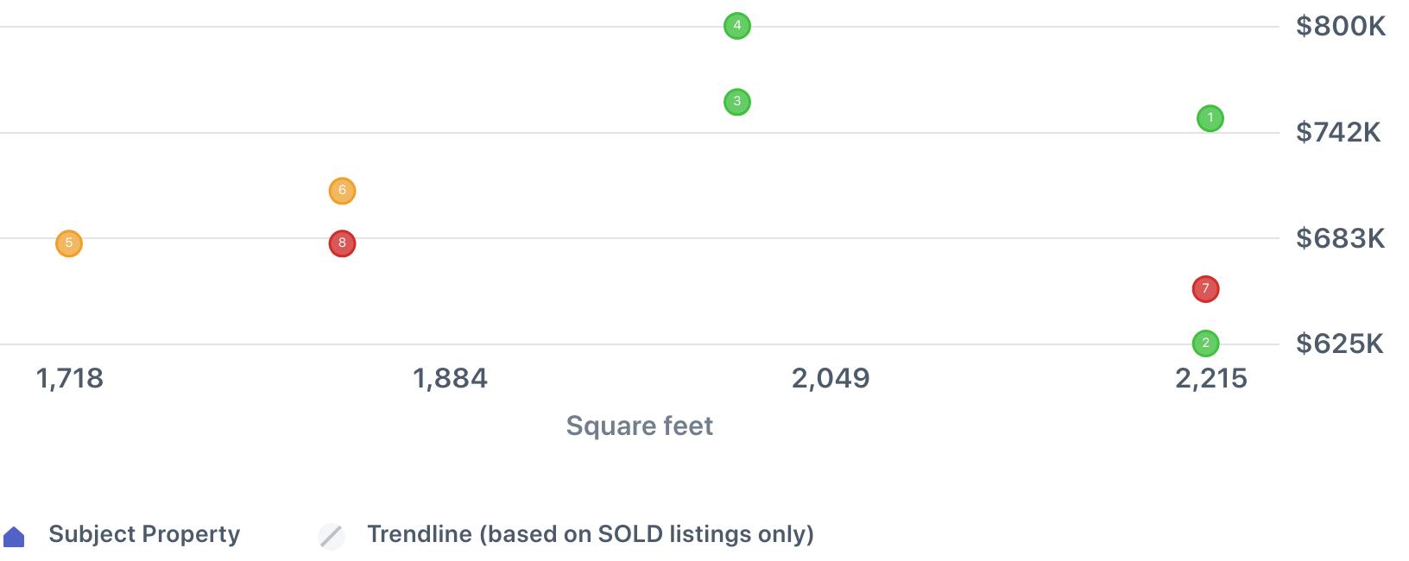Image resolution: width=1409 pixels, height=561 pixels.
Task: Click orange marker number 5
Action: pyautogui.click(x=69, y=243)
